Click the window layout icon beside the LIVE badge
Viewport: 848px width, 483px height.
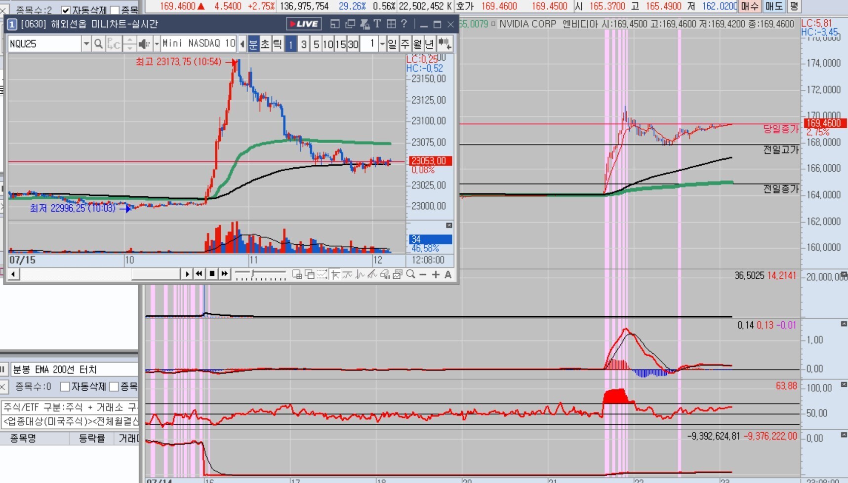coord(335,23)
